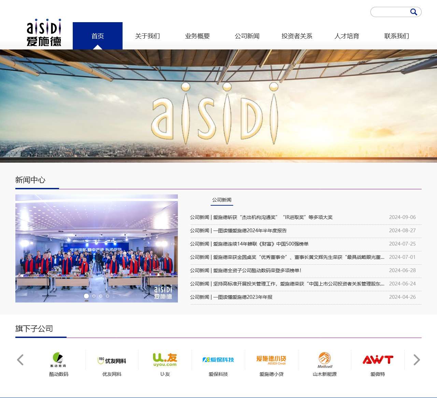Viewport: 437px width, 398px height.
Task: Open the 人才培育 menu item
Action: click(x=347, y=36)
